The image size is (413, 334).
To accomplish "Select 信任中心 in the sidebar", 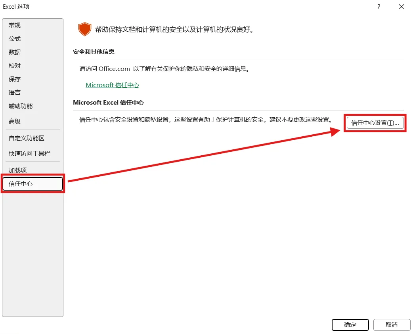I will [x=33, y=184].
